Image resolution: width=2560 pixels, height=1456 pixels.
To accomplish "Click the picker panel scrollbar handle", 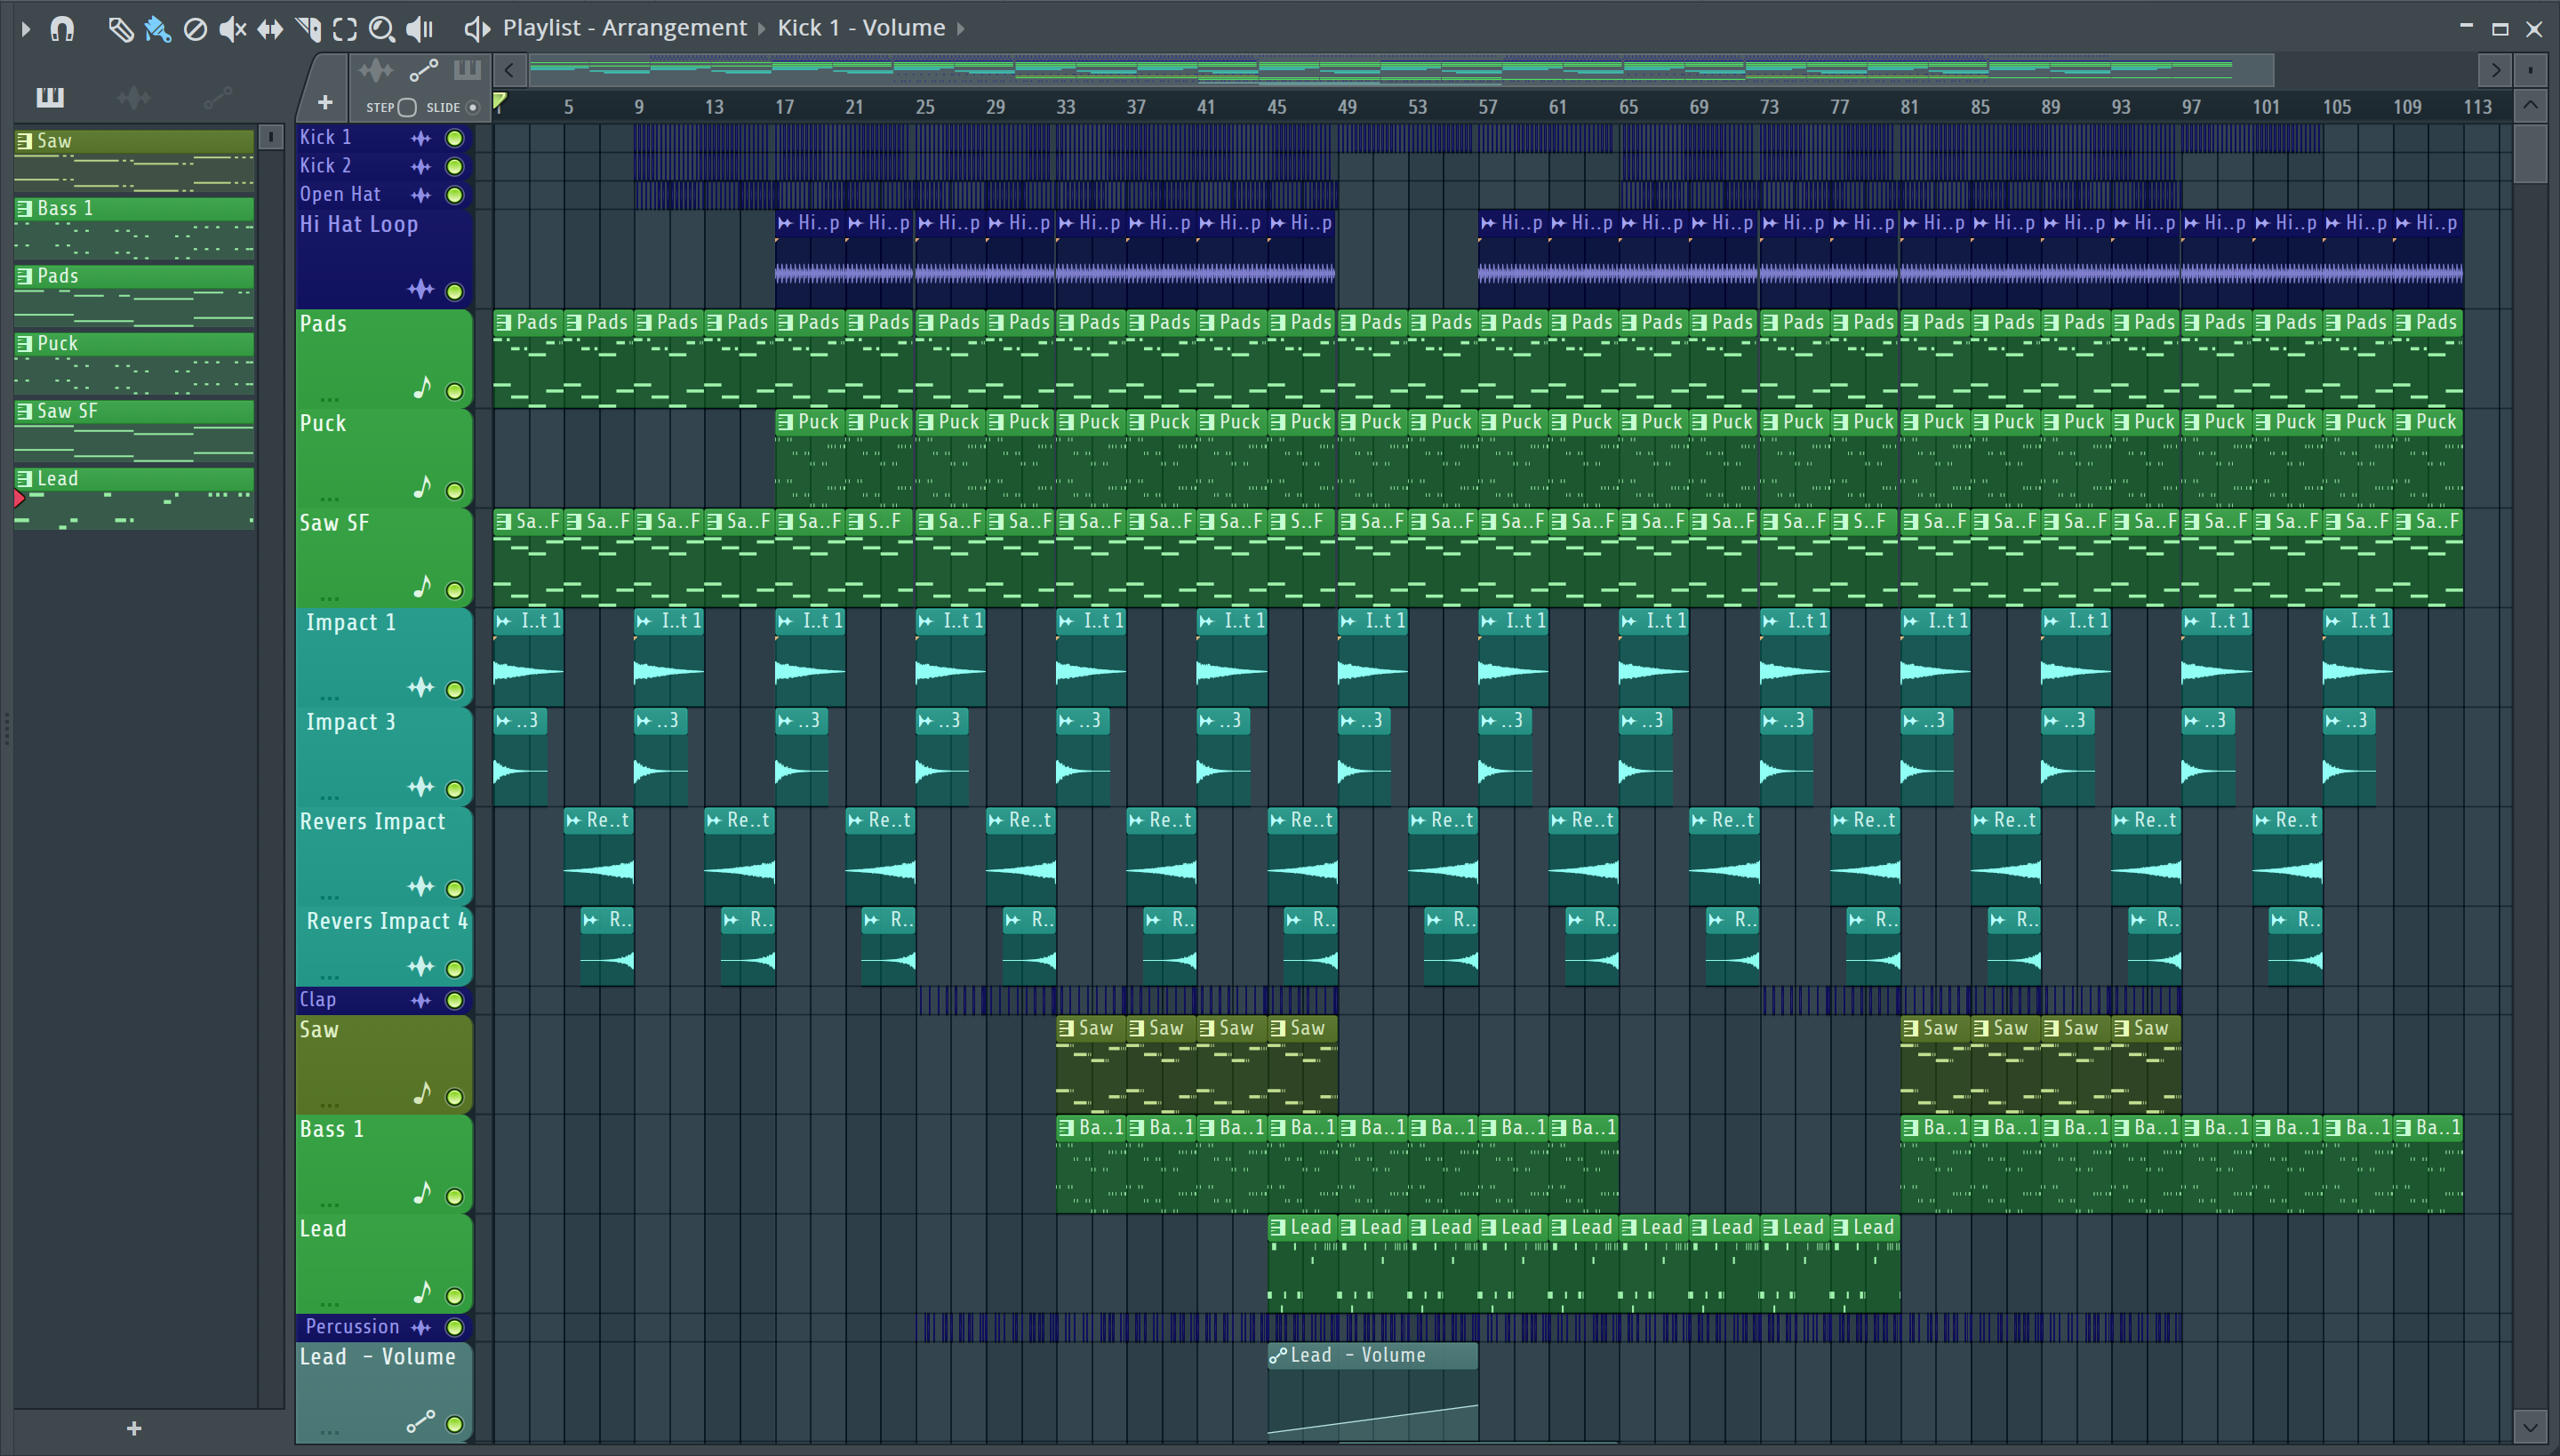I will tap(270, 137).
